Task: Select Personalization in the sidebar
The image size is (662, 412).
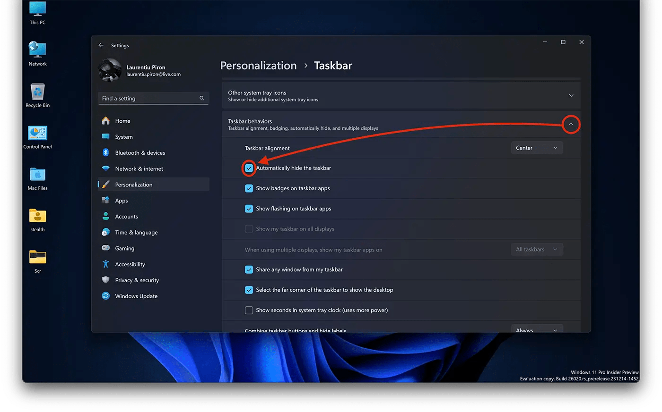Action: point(133,185)
